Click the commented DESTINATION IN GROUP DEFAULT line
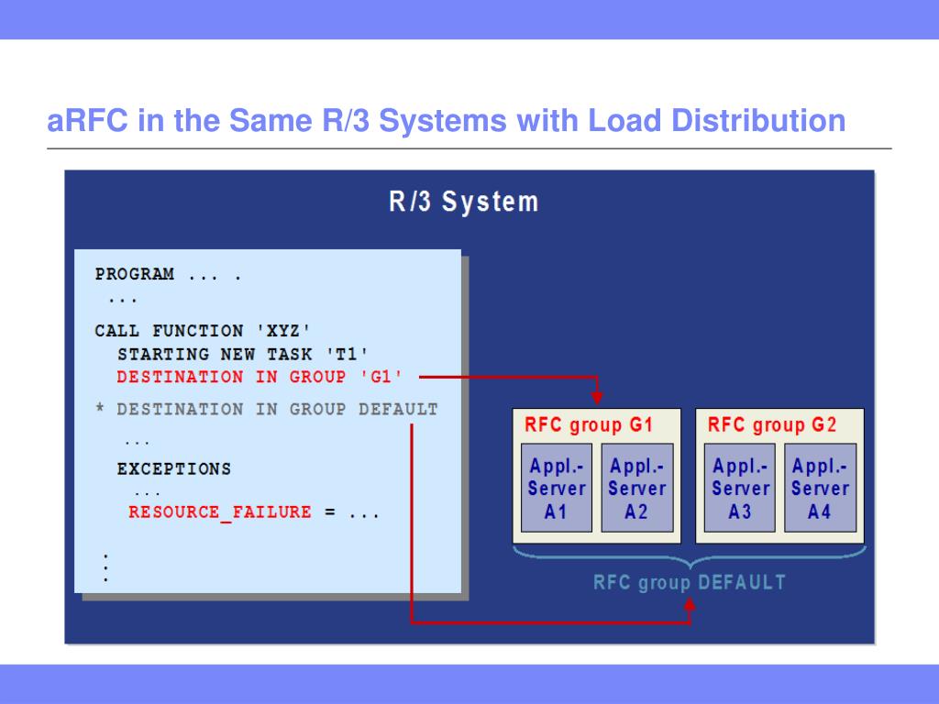 pos(267,410)
